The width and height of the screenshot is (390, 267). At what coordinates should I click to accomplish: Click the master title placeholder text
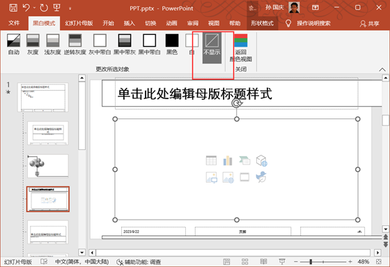[195, 94]
